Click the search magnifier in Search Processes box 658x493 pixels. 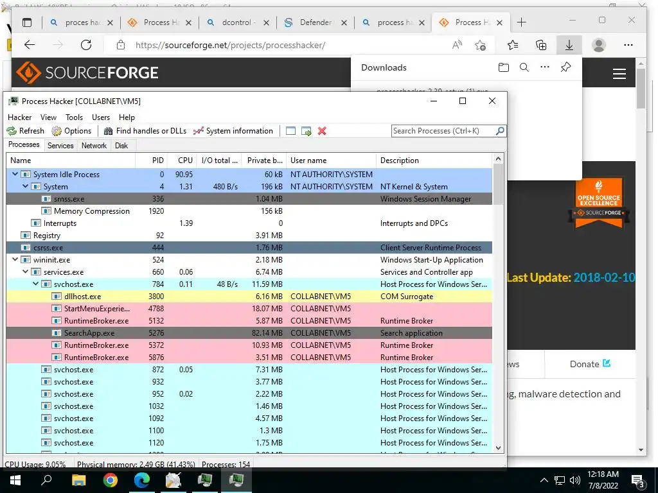[500, 131]
